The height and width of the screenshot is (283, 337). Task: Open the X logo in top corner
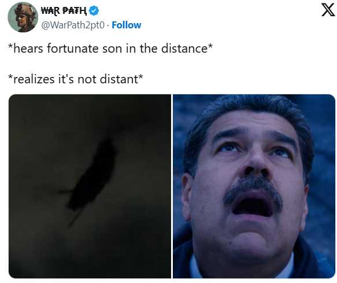click(x=328, y=10)
